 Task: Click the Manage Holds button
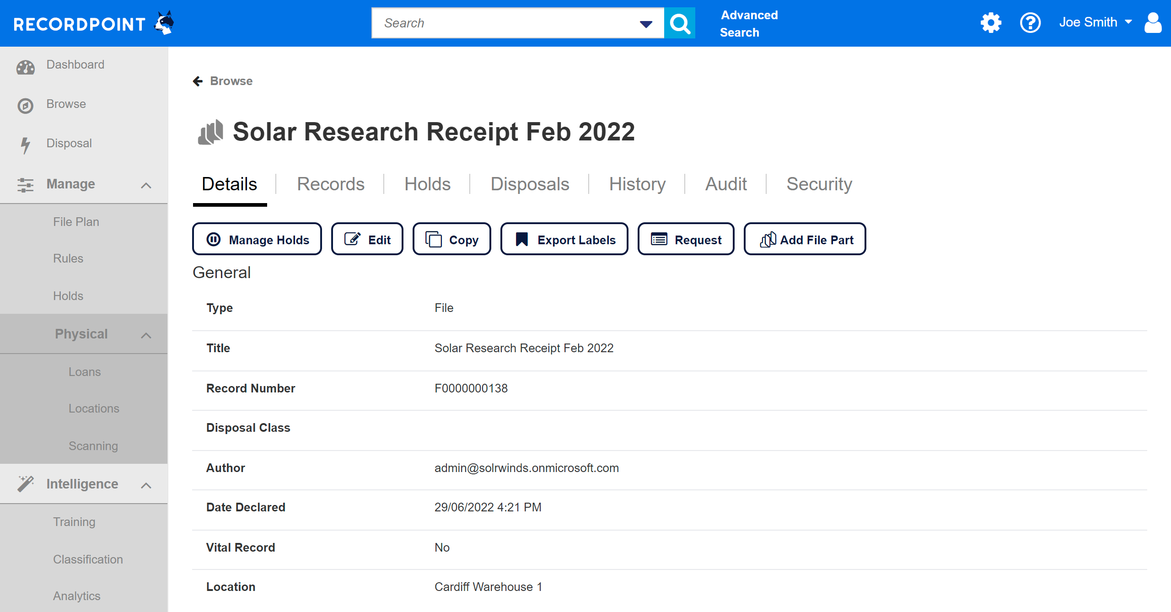tap(257, 239)
